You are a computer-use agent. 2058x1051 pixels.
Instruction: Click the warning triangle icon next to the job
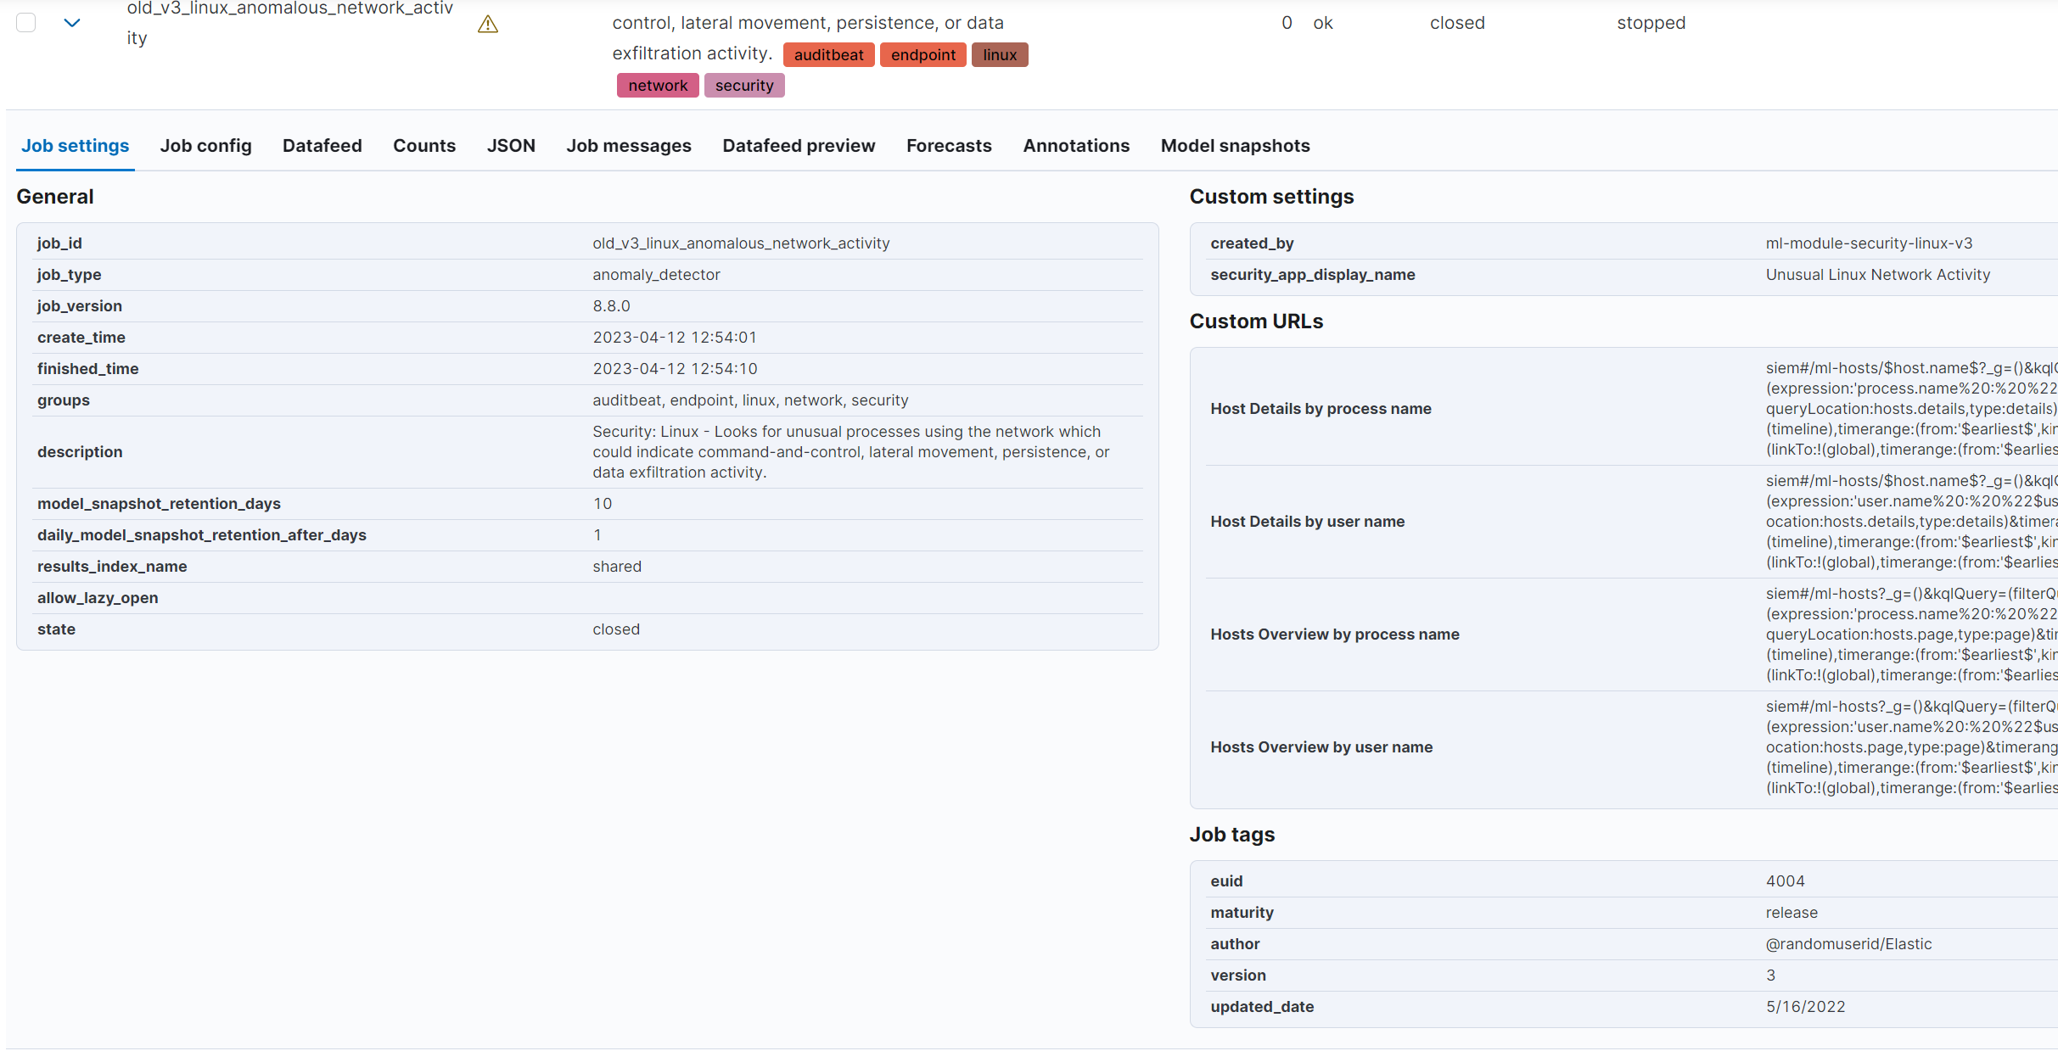pyautogui.click(x=488, y=25)
